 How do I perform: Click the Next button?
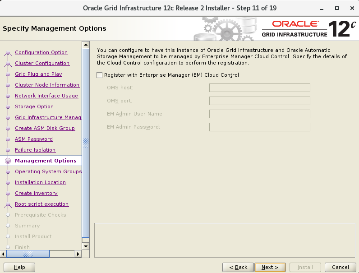270,267
